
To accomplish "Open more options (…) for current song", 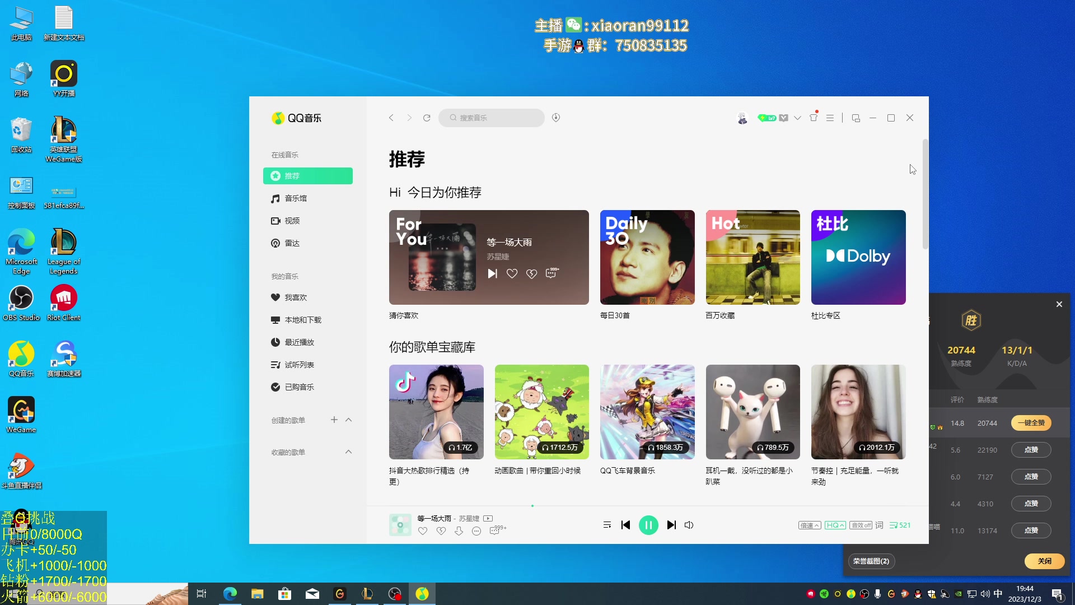I will (x=476, y=531).
